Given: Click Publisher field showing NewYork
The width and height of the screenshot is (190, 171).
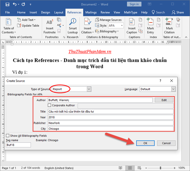Looking at the screenshot, I should click(111, 123).
